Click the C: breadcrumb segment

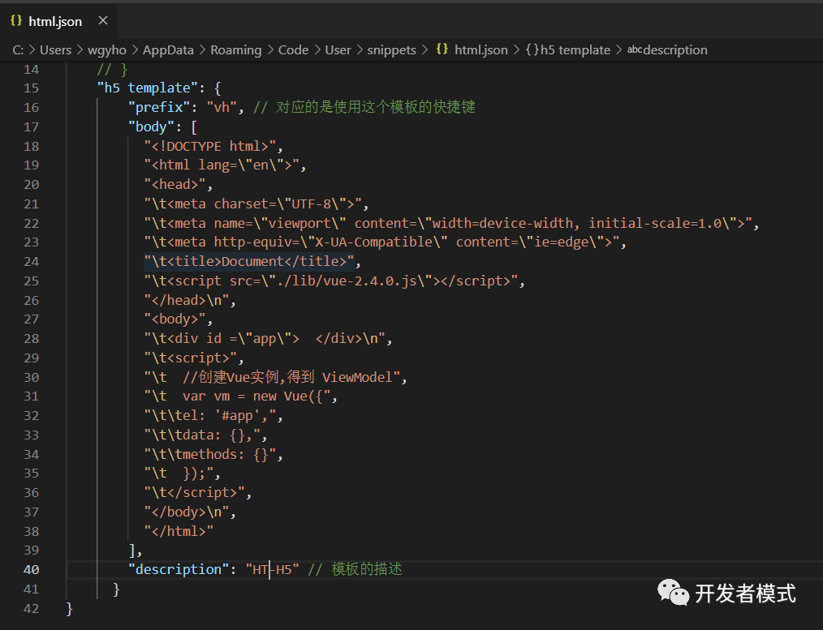point(18,49)
